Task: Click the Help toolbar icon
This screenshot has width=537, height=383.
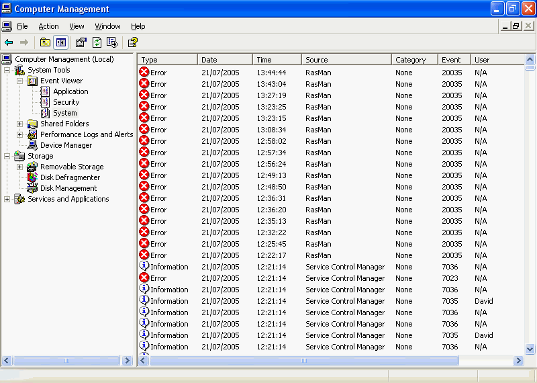Action: [132, 42]
